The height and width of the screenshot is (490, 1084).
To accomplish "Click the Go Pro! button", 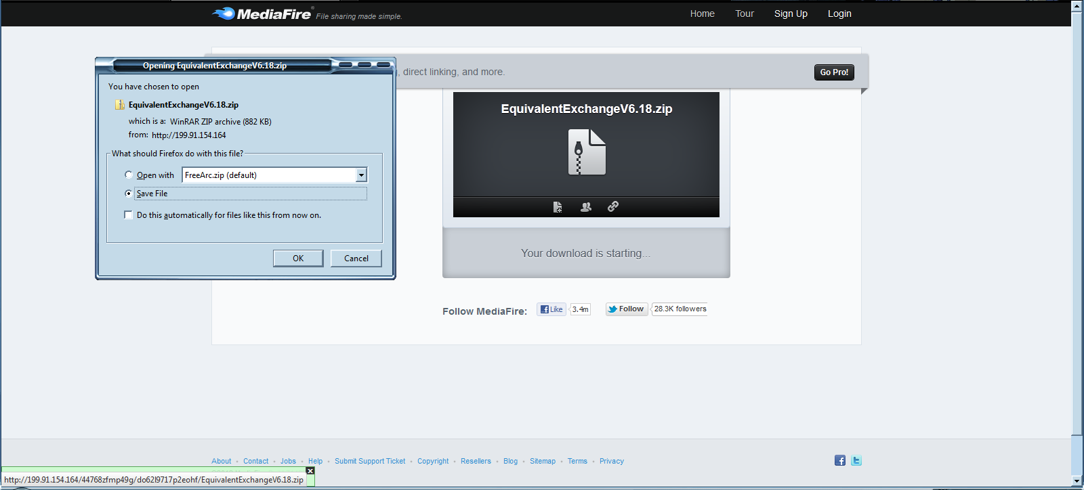I will point(834,72).
